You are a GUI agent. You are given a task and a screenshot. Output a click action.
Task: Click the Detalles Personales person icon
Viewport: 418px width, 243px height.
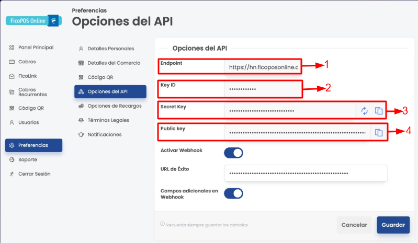coord(81,49)
